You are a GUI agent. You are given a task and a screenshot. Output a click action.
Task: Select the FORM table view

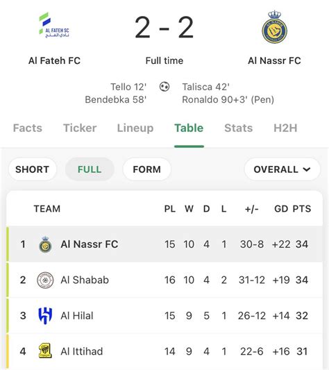click(146, 169)
